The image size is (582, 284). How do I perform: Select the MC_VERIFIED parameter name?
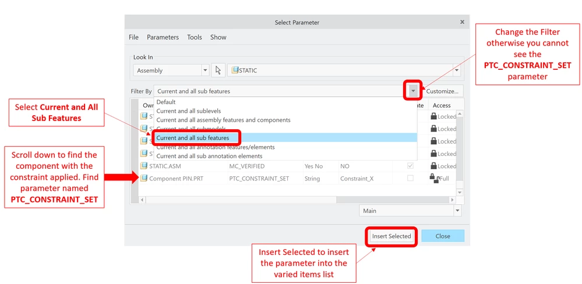tap(247, 166)
